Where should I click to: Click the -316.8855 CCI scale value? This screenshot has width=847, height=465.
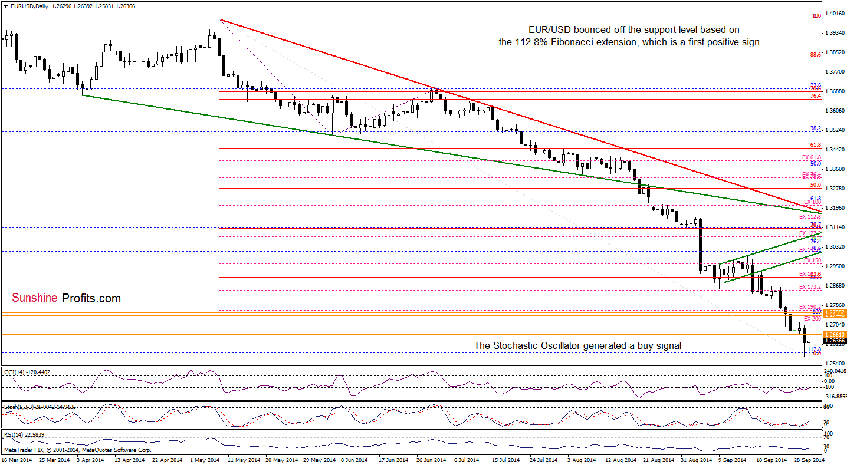[834, 397]
